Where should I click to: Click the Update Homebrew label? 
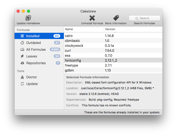[28, 23]
